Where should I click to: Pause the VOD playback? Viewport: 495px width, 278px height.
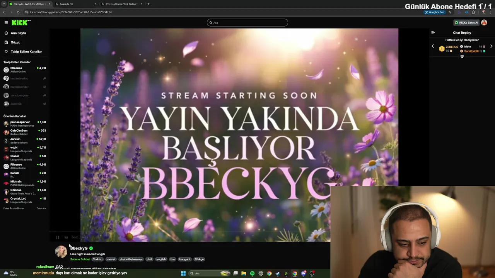click(58, 237)
